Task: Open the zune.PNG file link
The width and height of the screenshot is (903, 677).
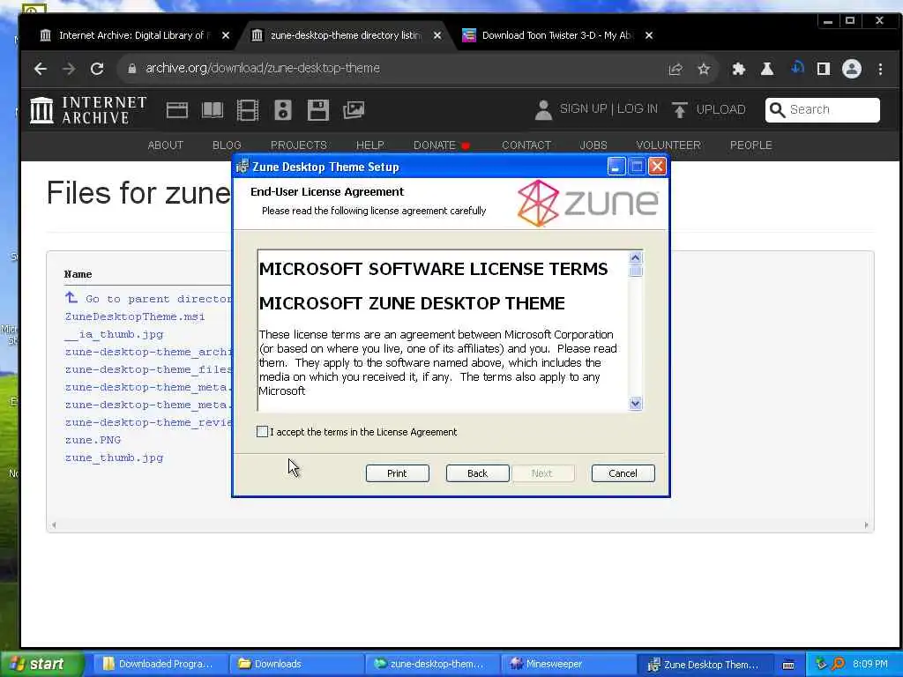Action: click(x=93, y=440)
